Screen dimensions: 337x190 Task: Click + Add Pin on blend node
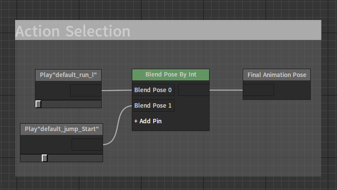point(148,121)
